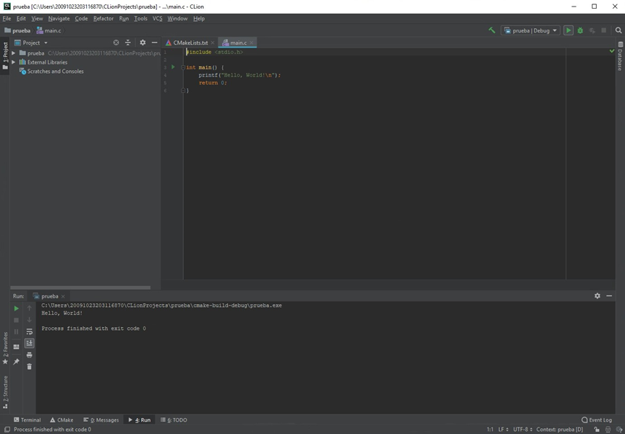Open the prueba | Debug configuration dropdown
The height and width of the screenshot is (434, 625).
tap(530, 30)
